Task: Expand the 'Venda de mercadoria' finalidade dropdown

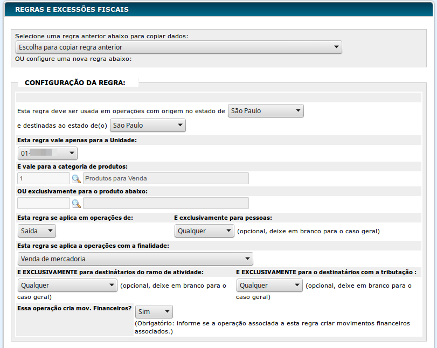Action: 135,259
